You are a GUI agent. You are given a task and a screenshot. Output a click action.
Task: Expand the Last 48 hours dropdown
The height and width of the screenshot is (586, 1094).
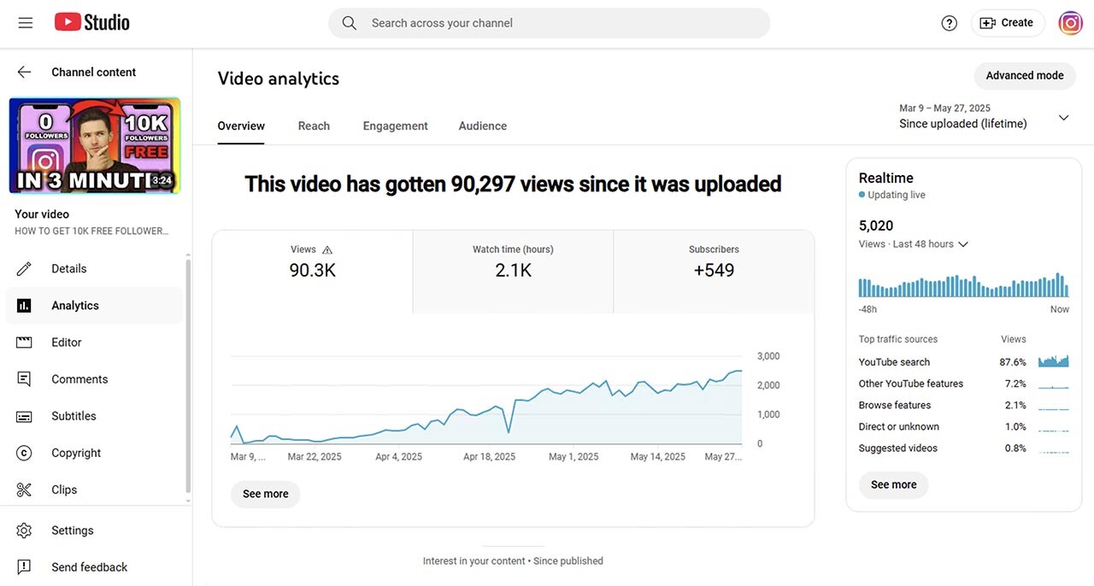[x=963, y=244]
